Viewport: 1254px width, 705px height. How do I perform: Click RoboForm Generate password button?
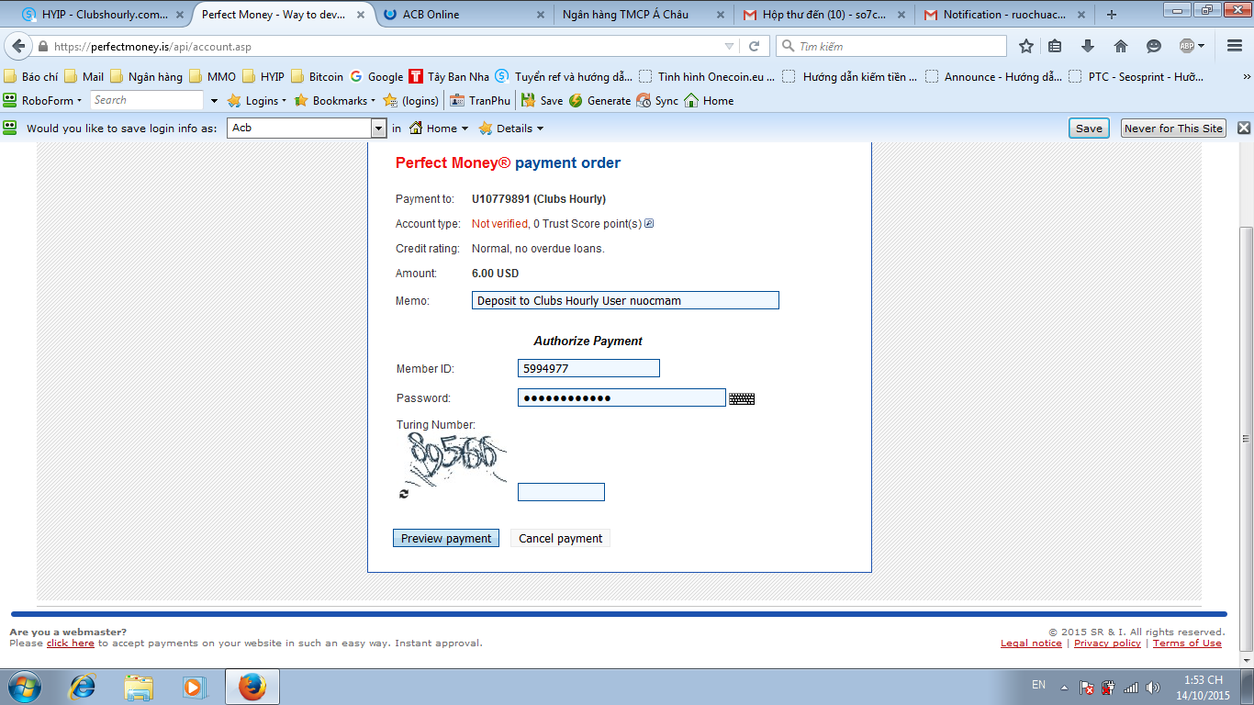click(599, 101)
